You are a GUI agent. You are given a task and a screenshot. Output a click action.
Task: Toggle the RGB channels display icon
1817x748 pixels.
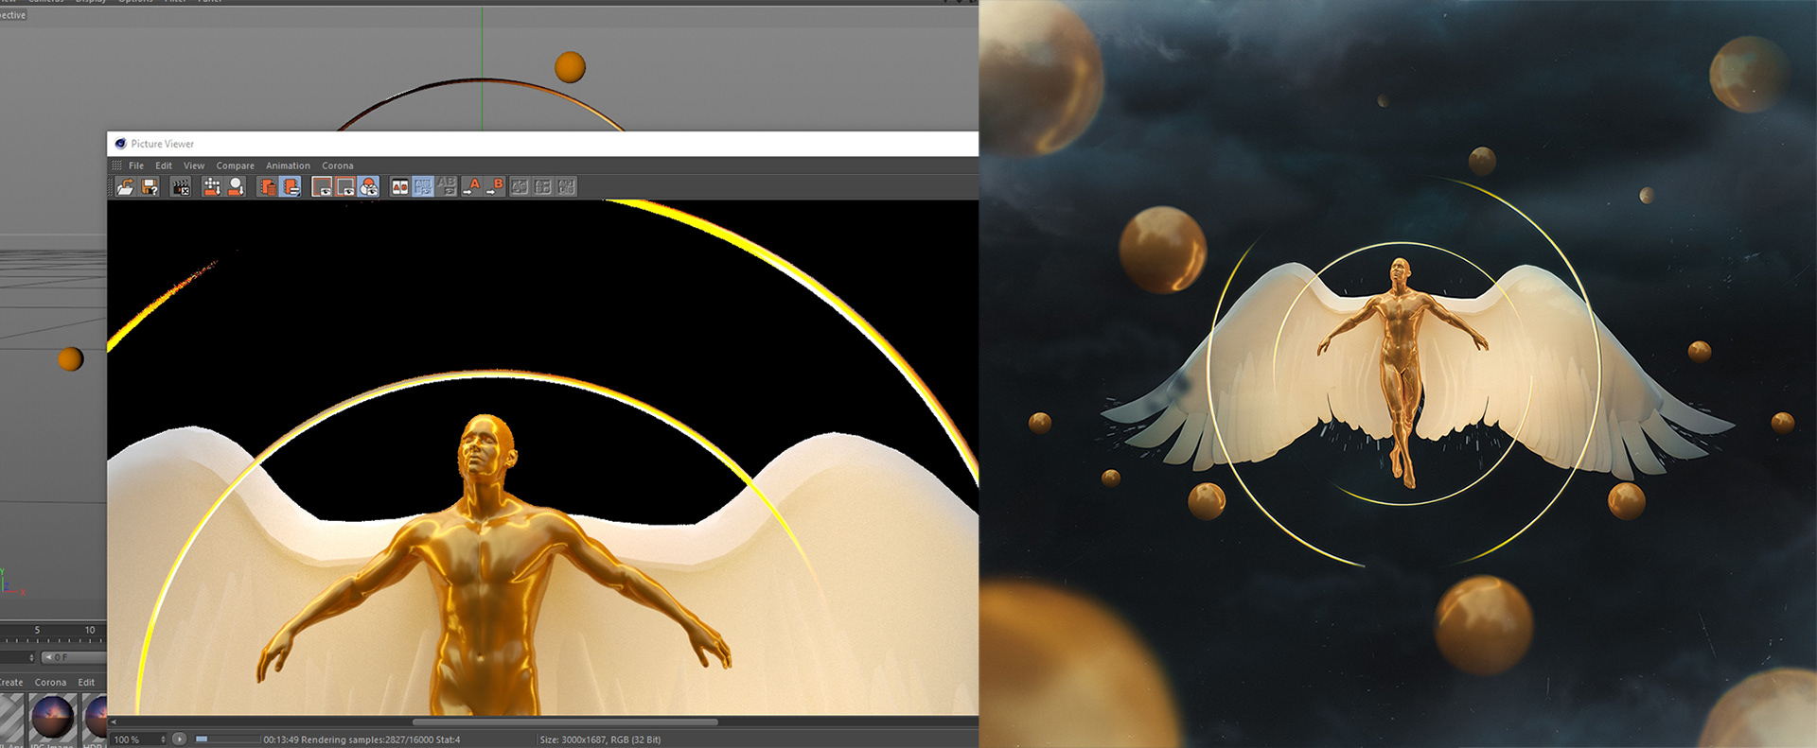pos(369,187)
